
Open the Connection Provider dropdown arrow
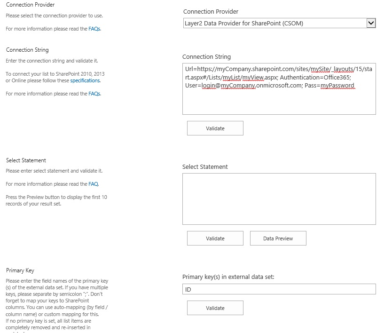pos(371,23)
